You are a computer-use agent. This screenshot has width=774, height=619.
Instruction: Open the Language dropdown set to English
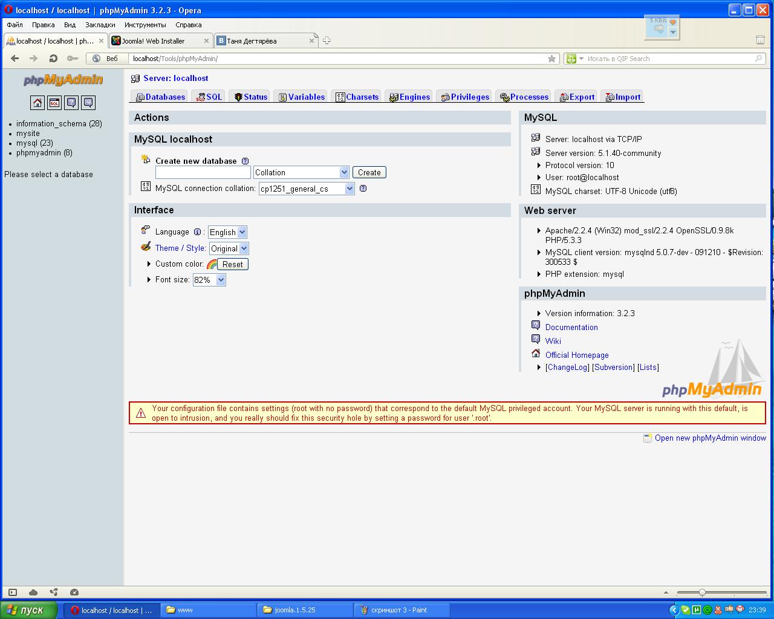(227, 232)
